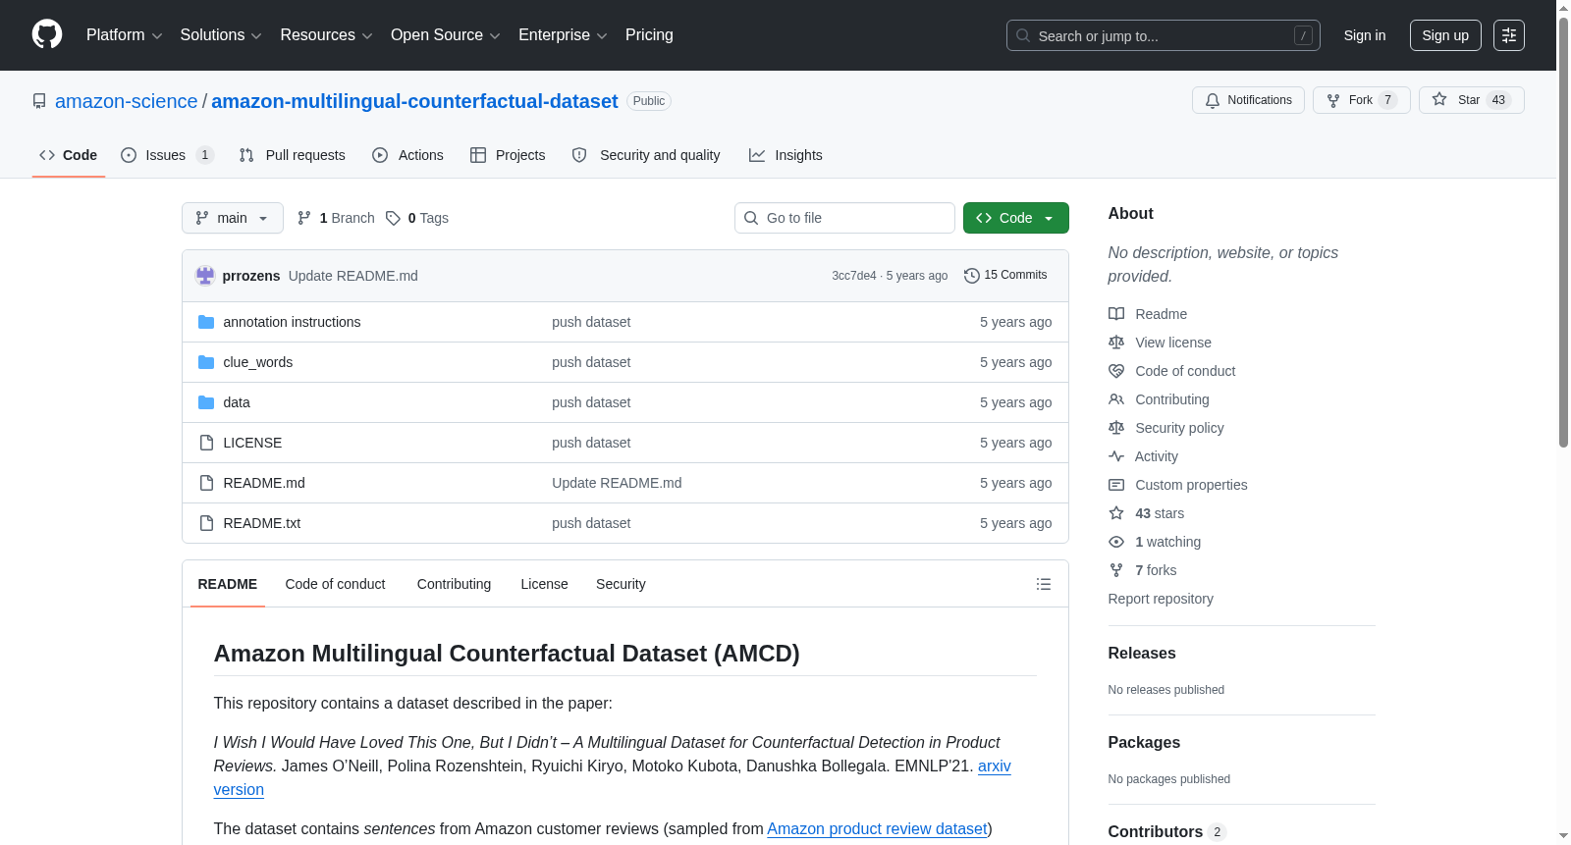Switch to the Contributing README tab
The height and width of the screenshot is (845, 1571).
454,584
